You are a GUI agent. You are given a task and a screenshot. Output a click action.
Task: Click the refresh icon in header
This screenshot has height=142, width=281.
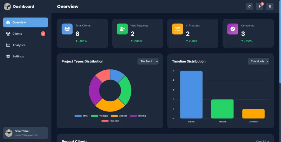[x=249, y=7]
